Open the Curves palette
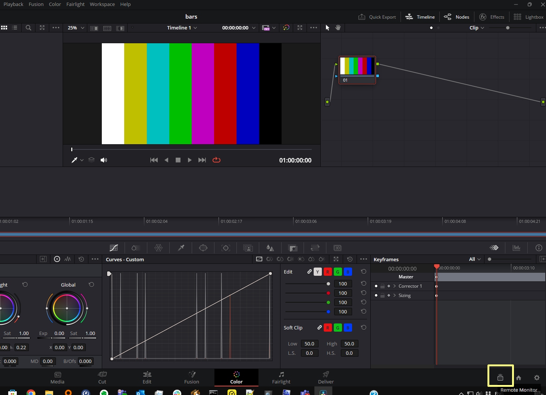The width and height of the screenshot is (546, 395). [x=114, y=248]
